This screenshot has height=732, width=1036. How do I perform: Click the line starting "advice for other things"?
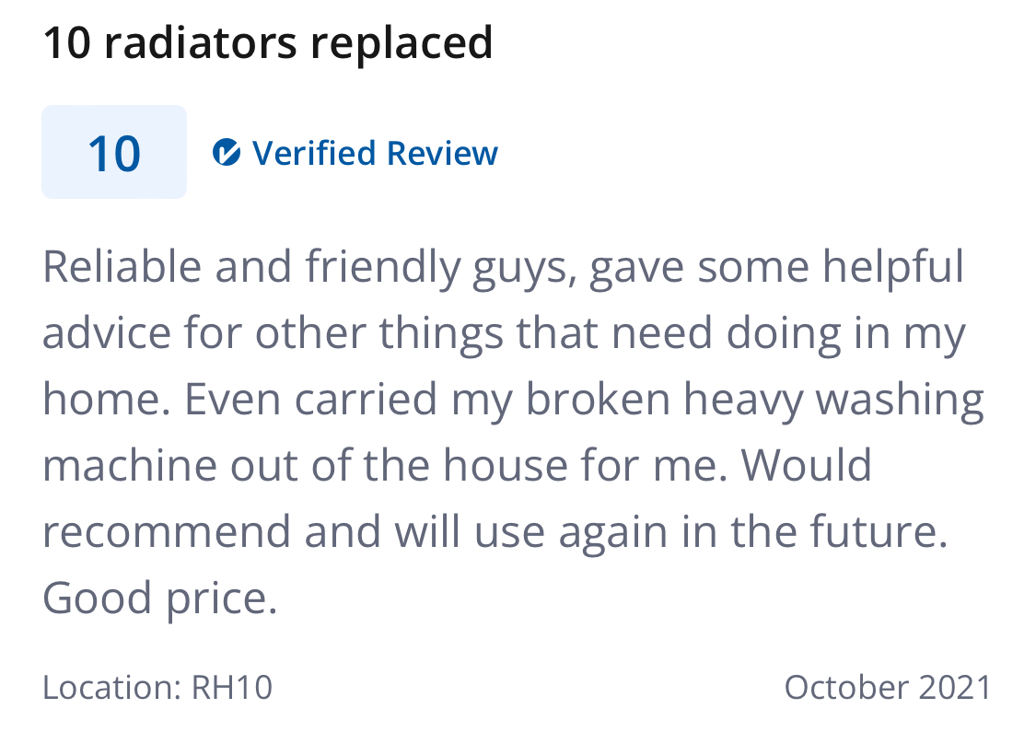(504, 333)
